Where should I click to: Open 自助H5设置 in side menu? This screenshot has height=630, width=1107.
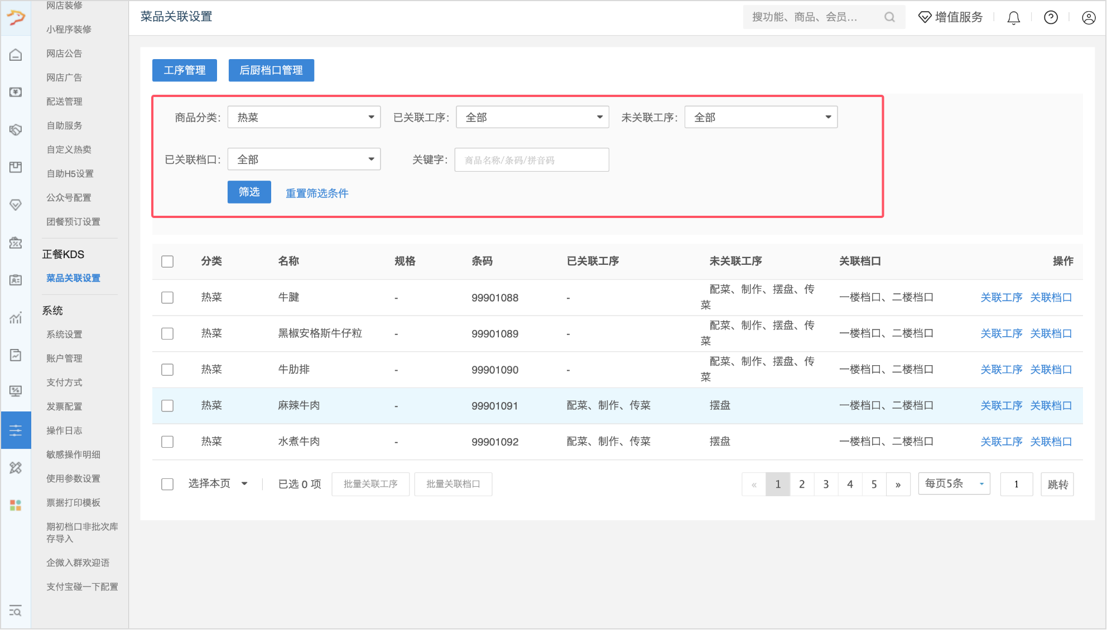70,173
